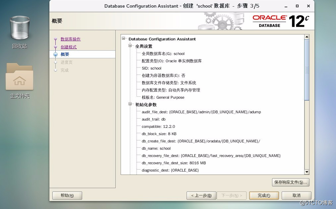Go to the 数据库操作 step link
The image size is (336, 209).
point(71,39)
